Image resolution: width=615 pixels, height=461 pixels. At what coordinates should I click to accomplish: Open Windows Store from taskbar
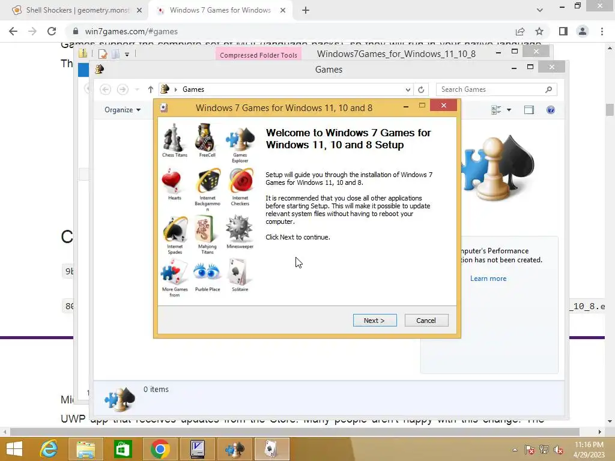pos(123,449)
